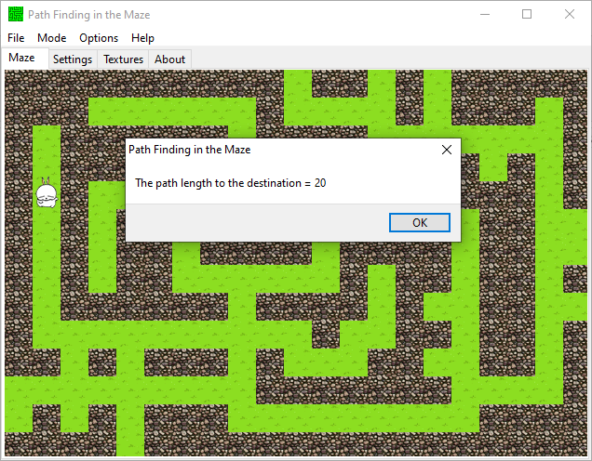
Task: Minimize the Path Finding in the Maze window
Action: (x=485, y=14)
